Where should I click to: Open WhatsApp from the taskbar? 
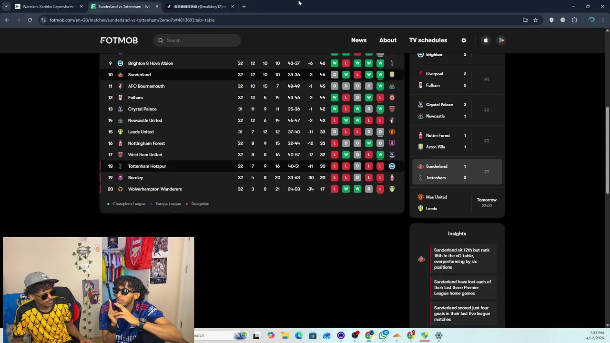(383, 335)
